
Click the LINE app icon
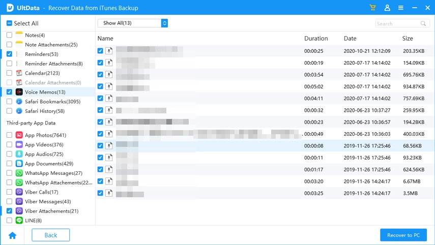point(19,221)
